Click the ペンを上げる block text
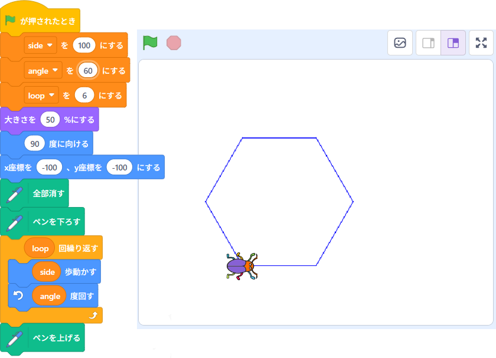The height and width of the screenshot is (358, 496). pos(57,338)
